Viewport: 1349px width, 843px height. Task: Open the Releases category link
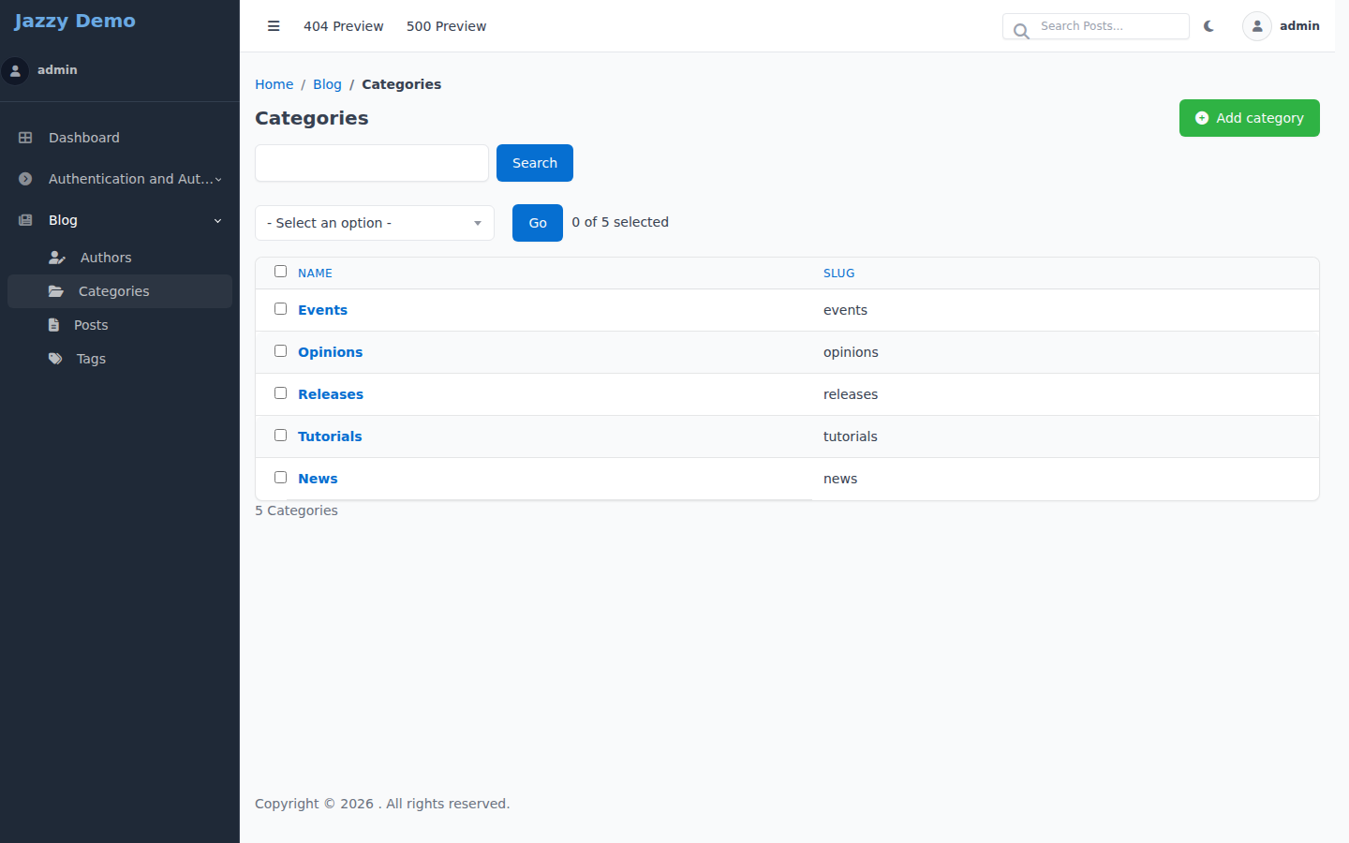[331, 394]
